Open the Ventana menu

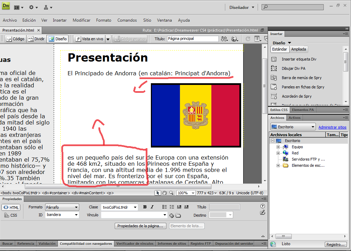click(164, 20)
